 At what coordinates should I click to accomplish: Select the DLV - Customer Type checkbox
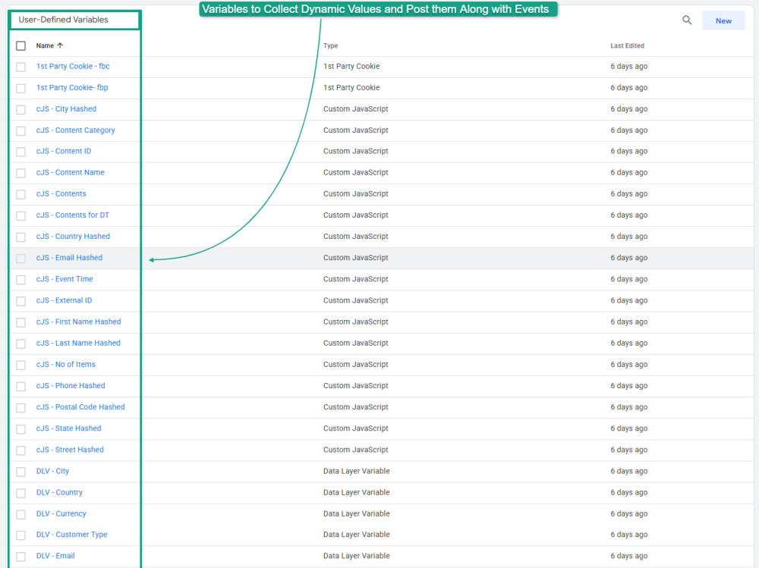pyautogui.click(x=20, y=535)
